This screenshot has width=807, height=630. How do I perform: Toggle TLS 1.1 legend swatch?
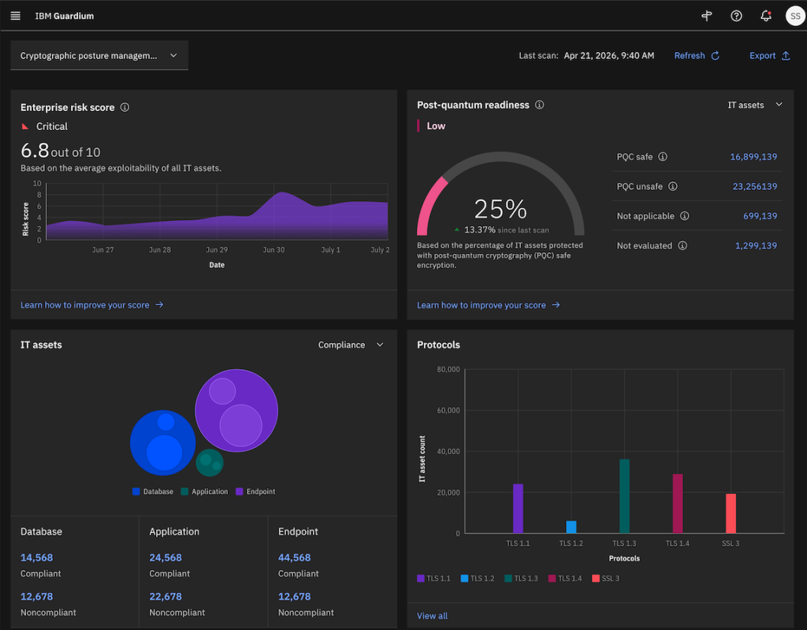(421, 579)
